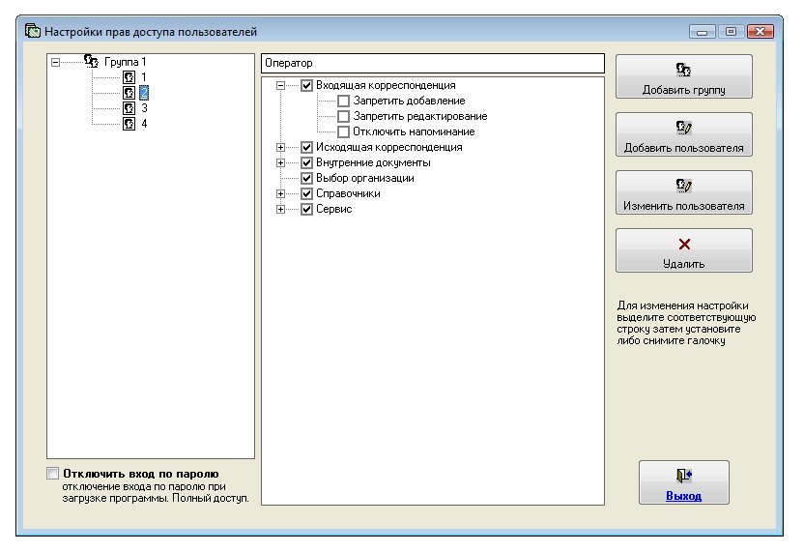
Task: Check Отключить напоминание
Action: click(x=344, y=131)
